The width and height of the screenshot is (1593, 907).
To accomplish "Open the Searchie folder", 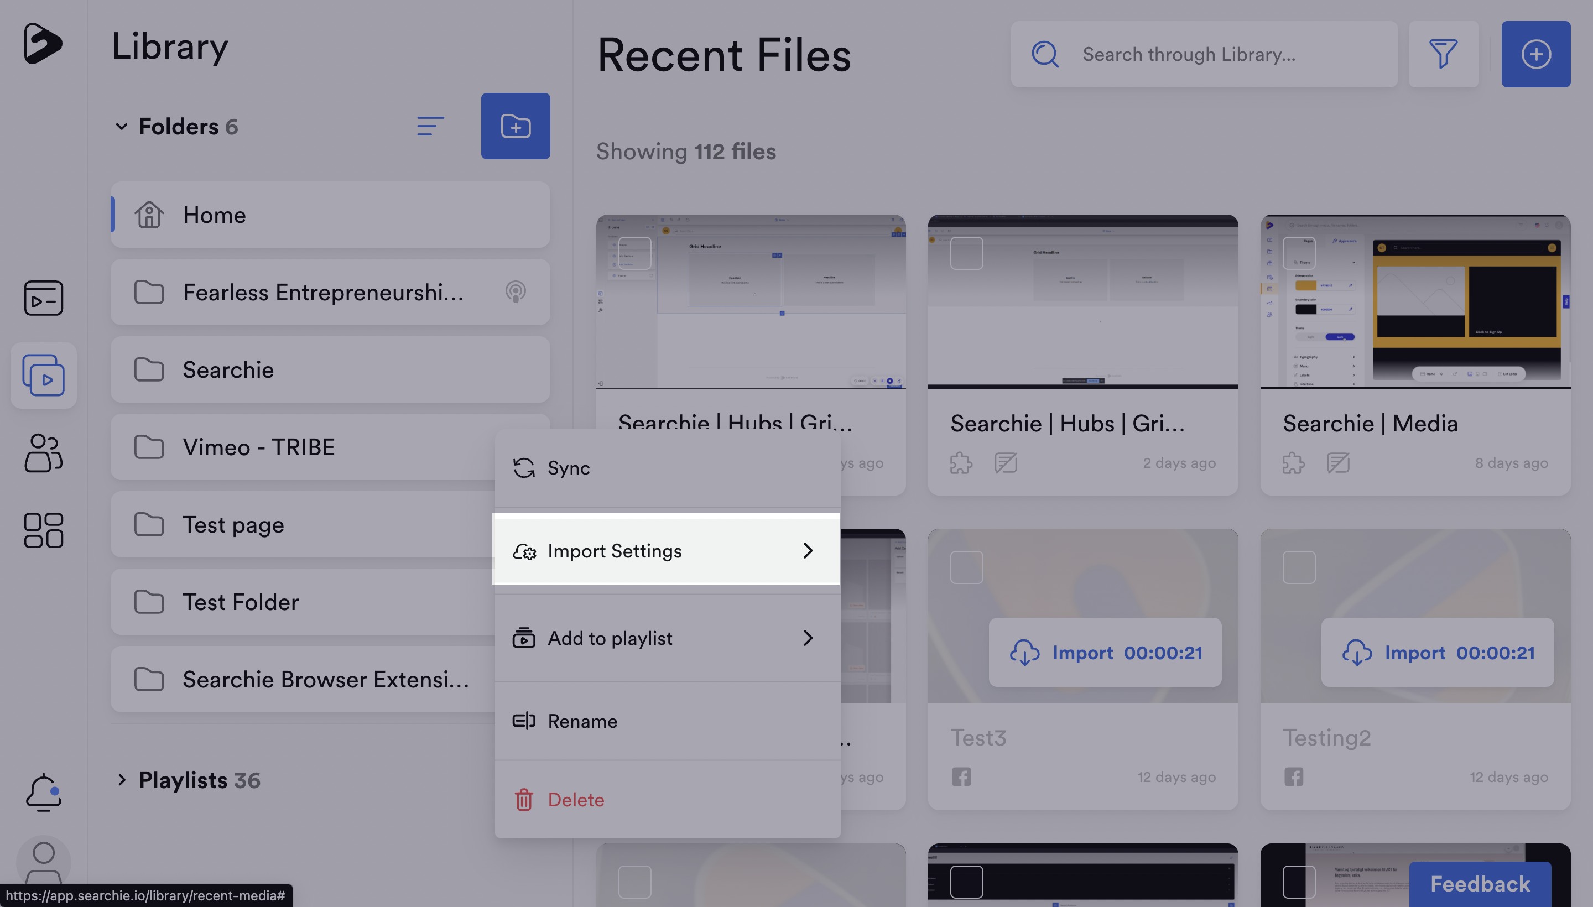I will tap(330, 369).
